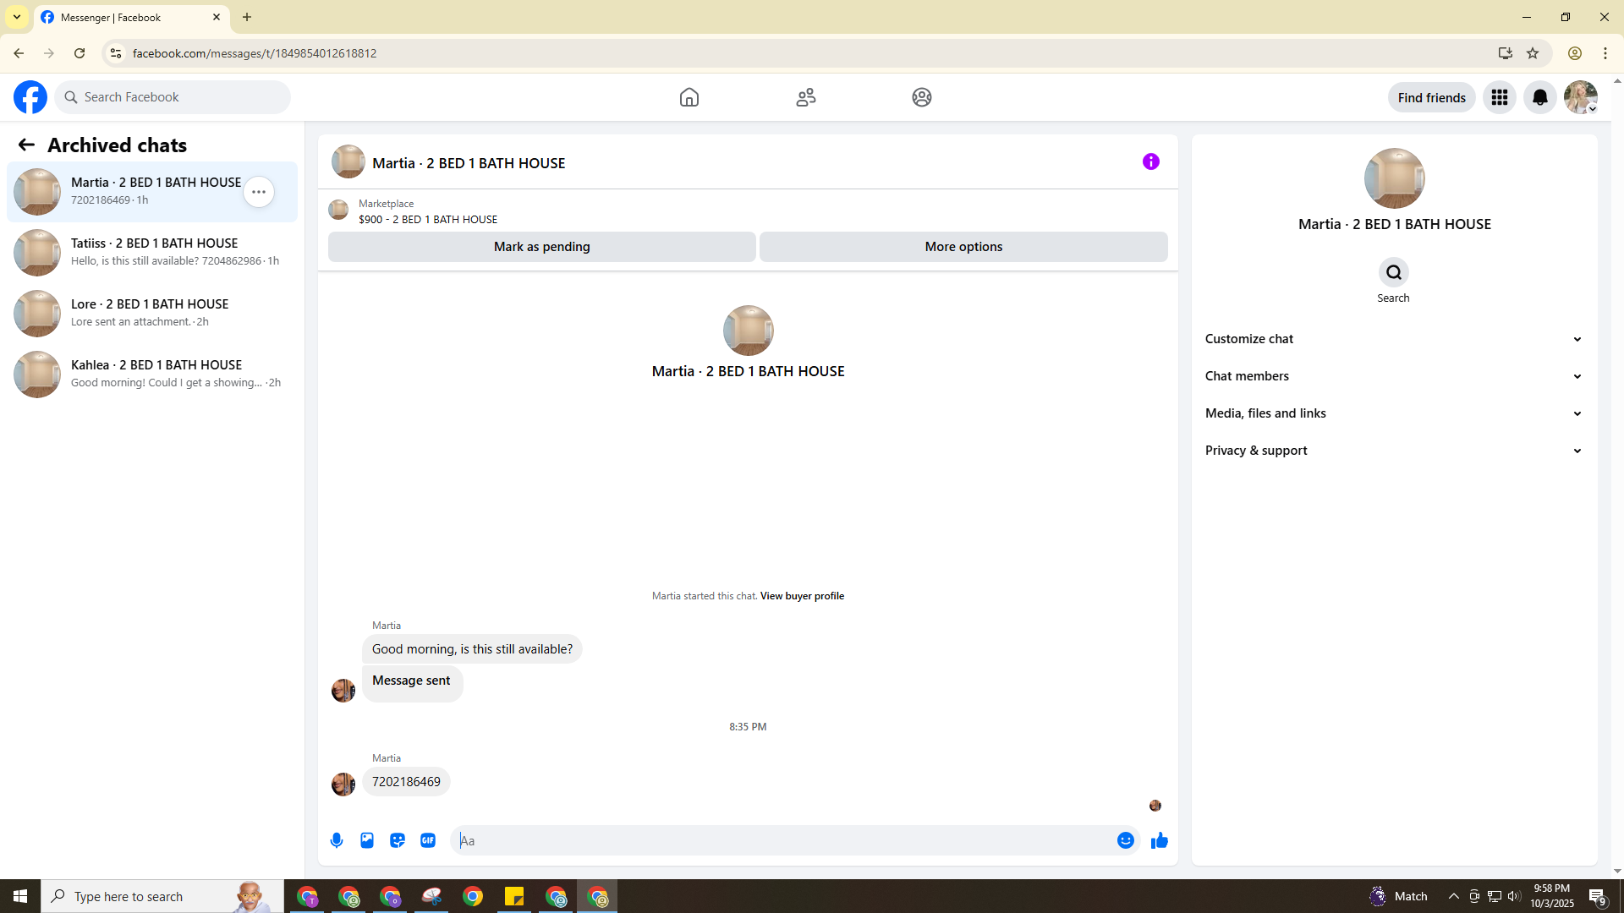
Task: Open the account profile picture menu
Action: click(x=1581, y=97)
